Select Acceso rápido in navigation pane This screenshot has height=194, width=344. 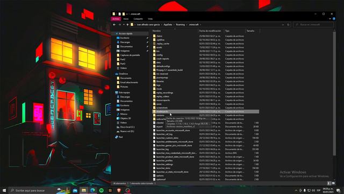pyautogui.click(x=125, y=33)
